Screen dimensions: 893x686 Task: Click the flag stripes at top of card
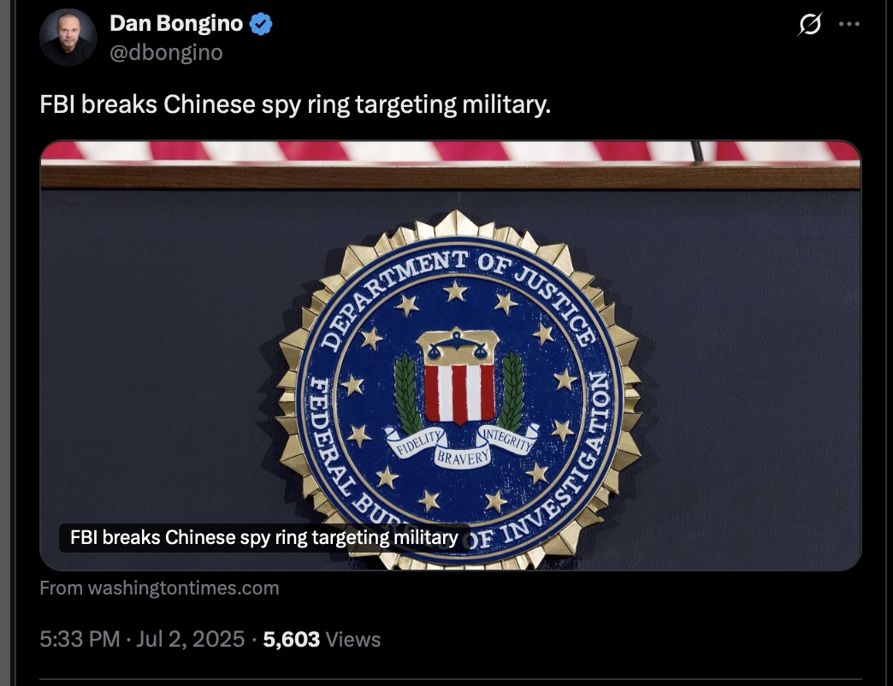(x=451, y=151)
